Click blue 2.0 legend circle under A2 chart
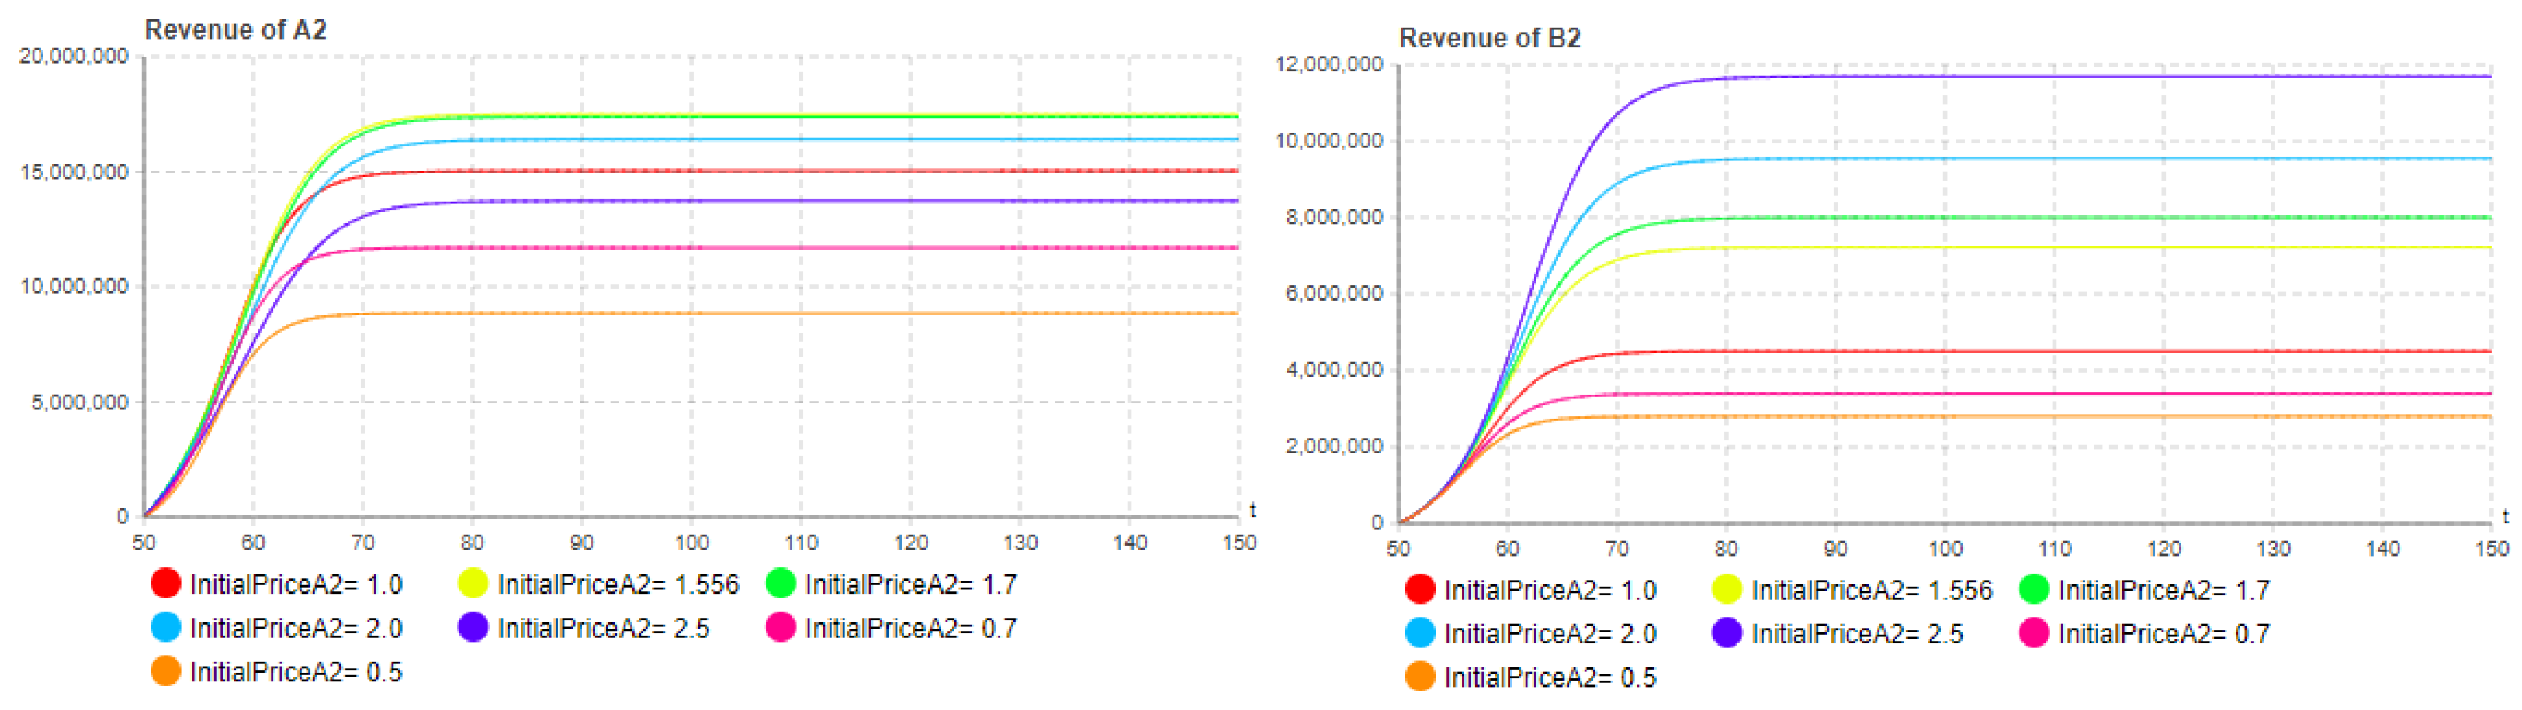The width and height of the screenshot is (2522, 710). point(165,628)
